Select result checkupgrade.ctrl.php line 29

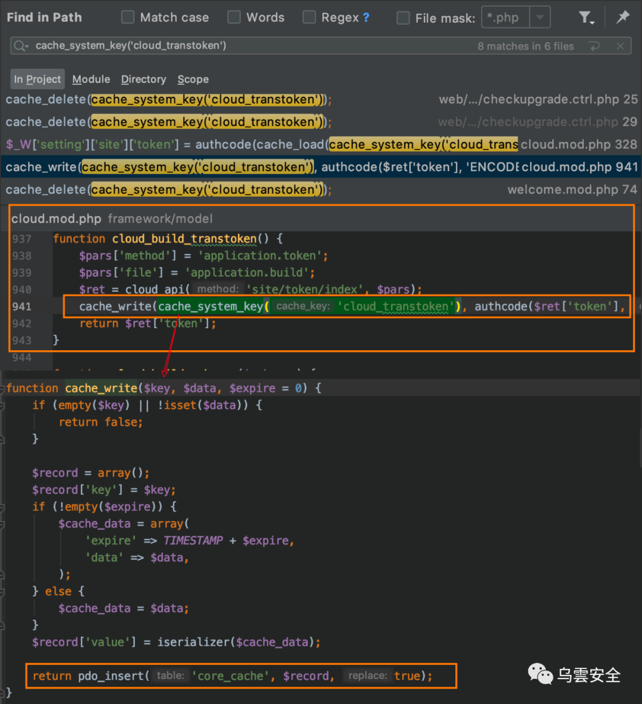(x=321, y=122)
